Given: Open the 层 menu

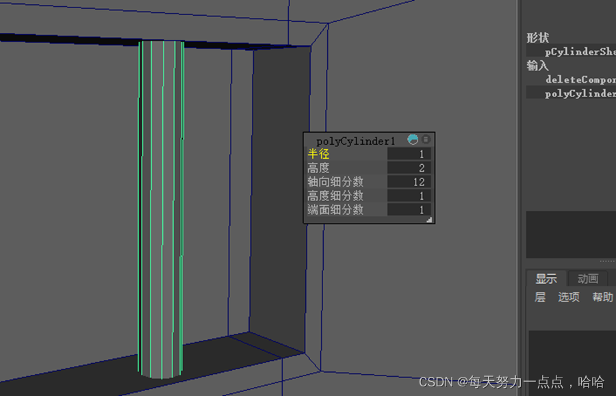Looking at the screenshot, I should tap(540, 297).
